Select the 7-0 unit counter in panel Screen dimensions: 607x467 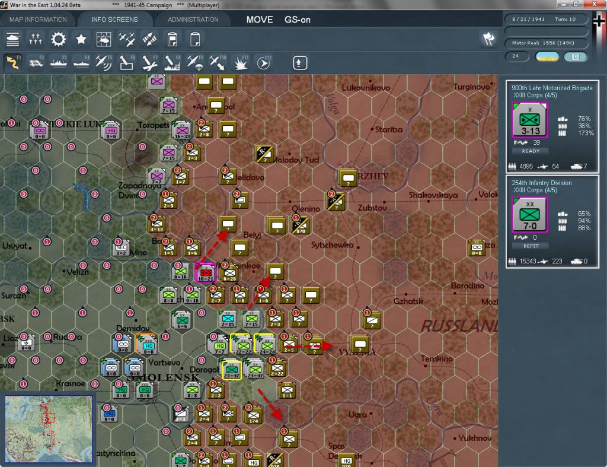529,215
